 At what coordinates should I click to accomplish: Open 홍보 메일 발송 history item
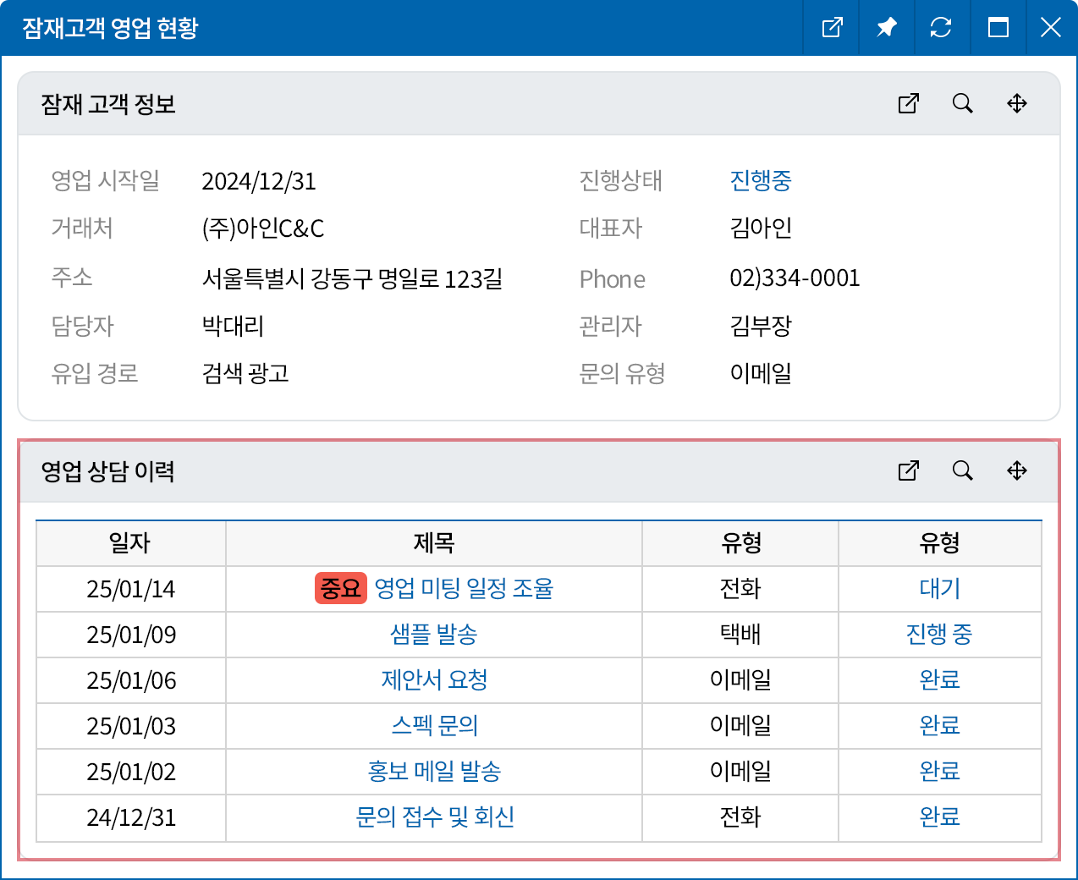[x=433, y=771]
